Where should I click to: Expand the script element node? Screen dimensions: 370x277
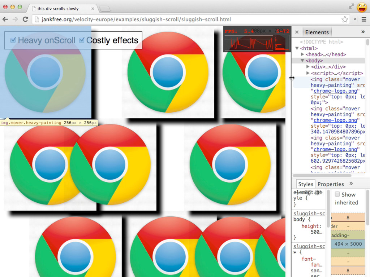point(308,73)
